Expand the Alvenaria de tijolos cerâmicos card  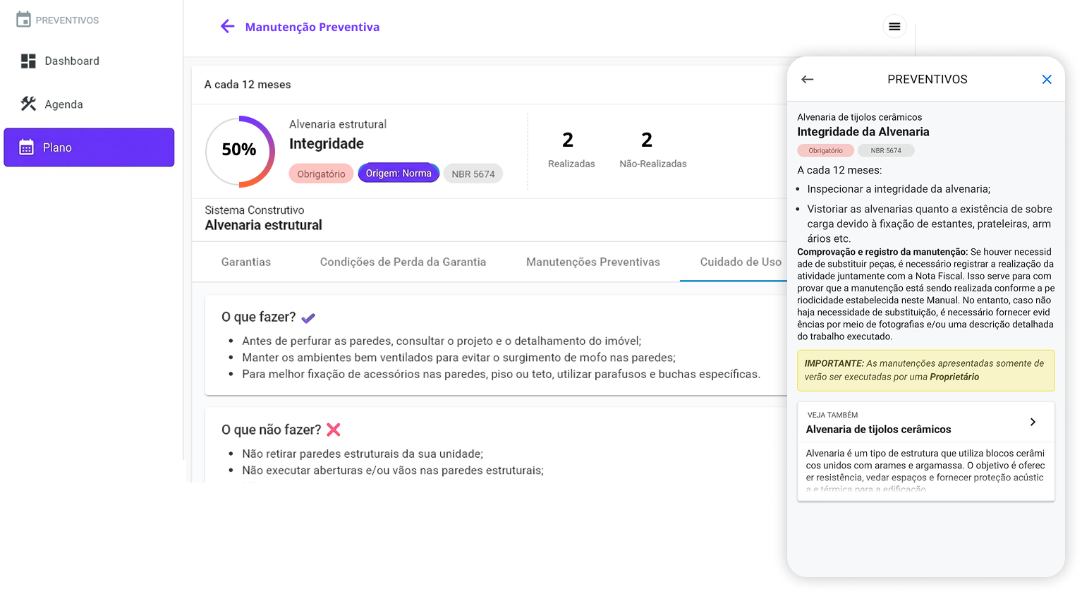(1033, 421)
